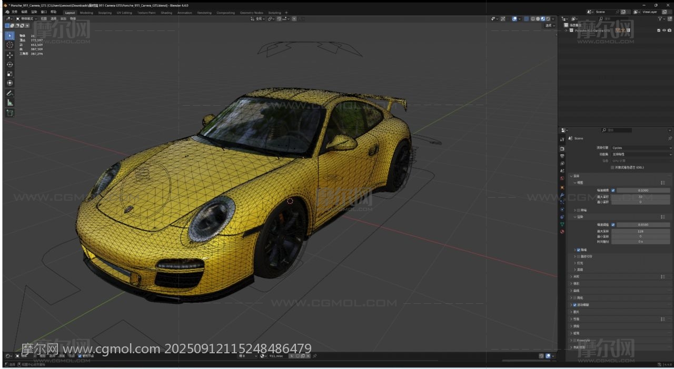Open the Cycles render engine dropdown

(x=641, y=148)
